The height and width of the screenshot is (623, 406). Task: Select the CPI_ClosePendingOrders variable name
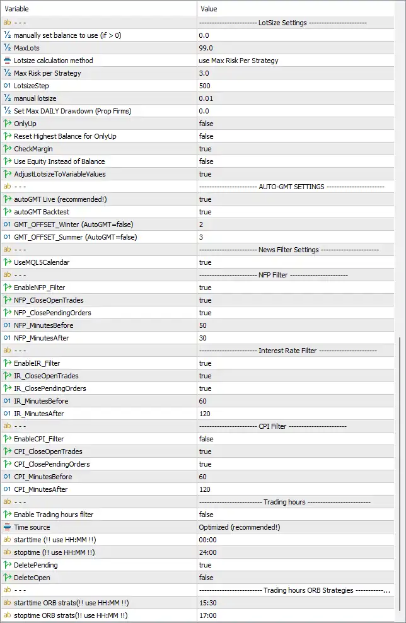(x=52, y=464)
